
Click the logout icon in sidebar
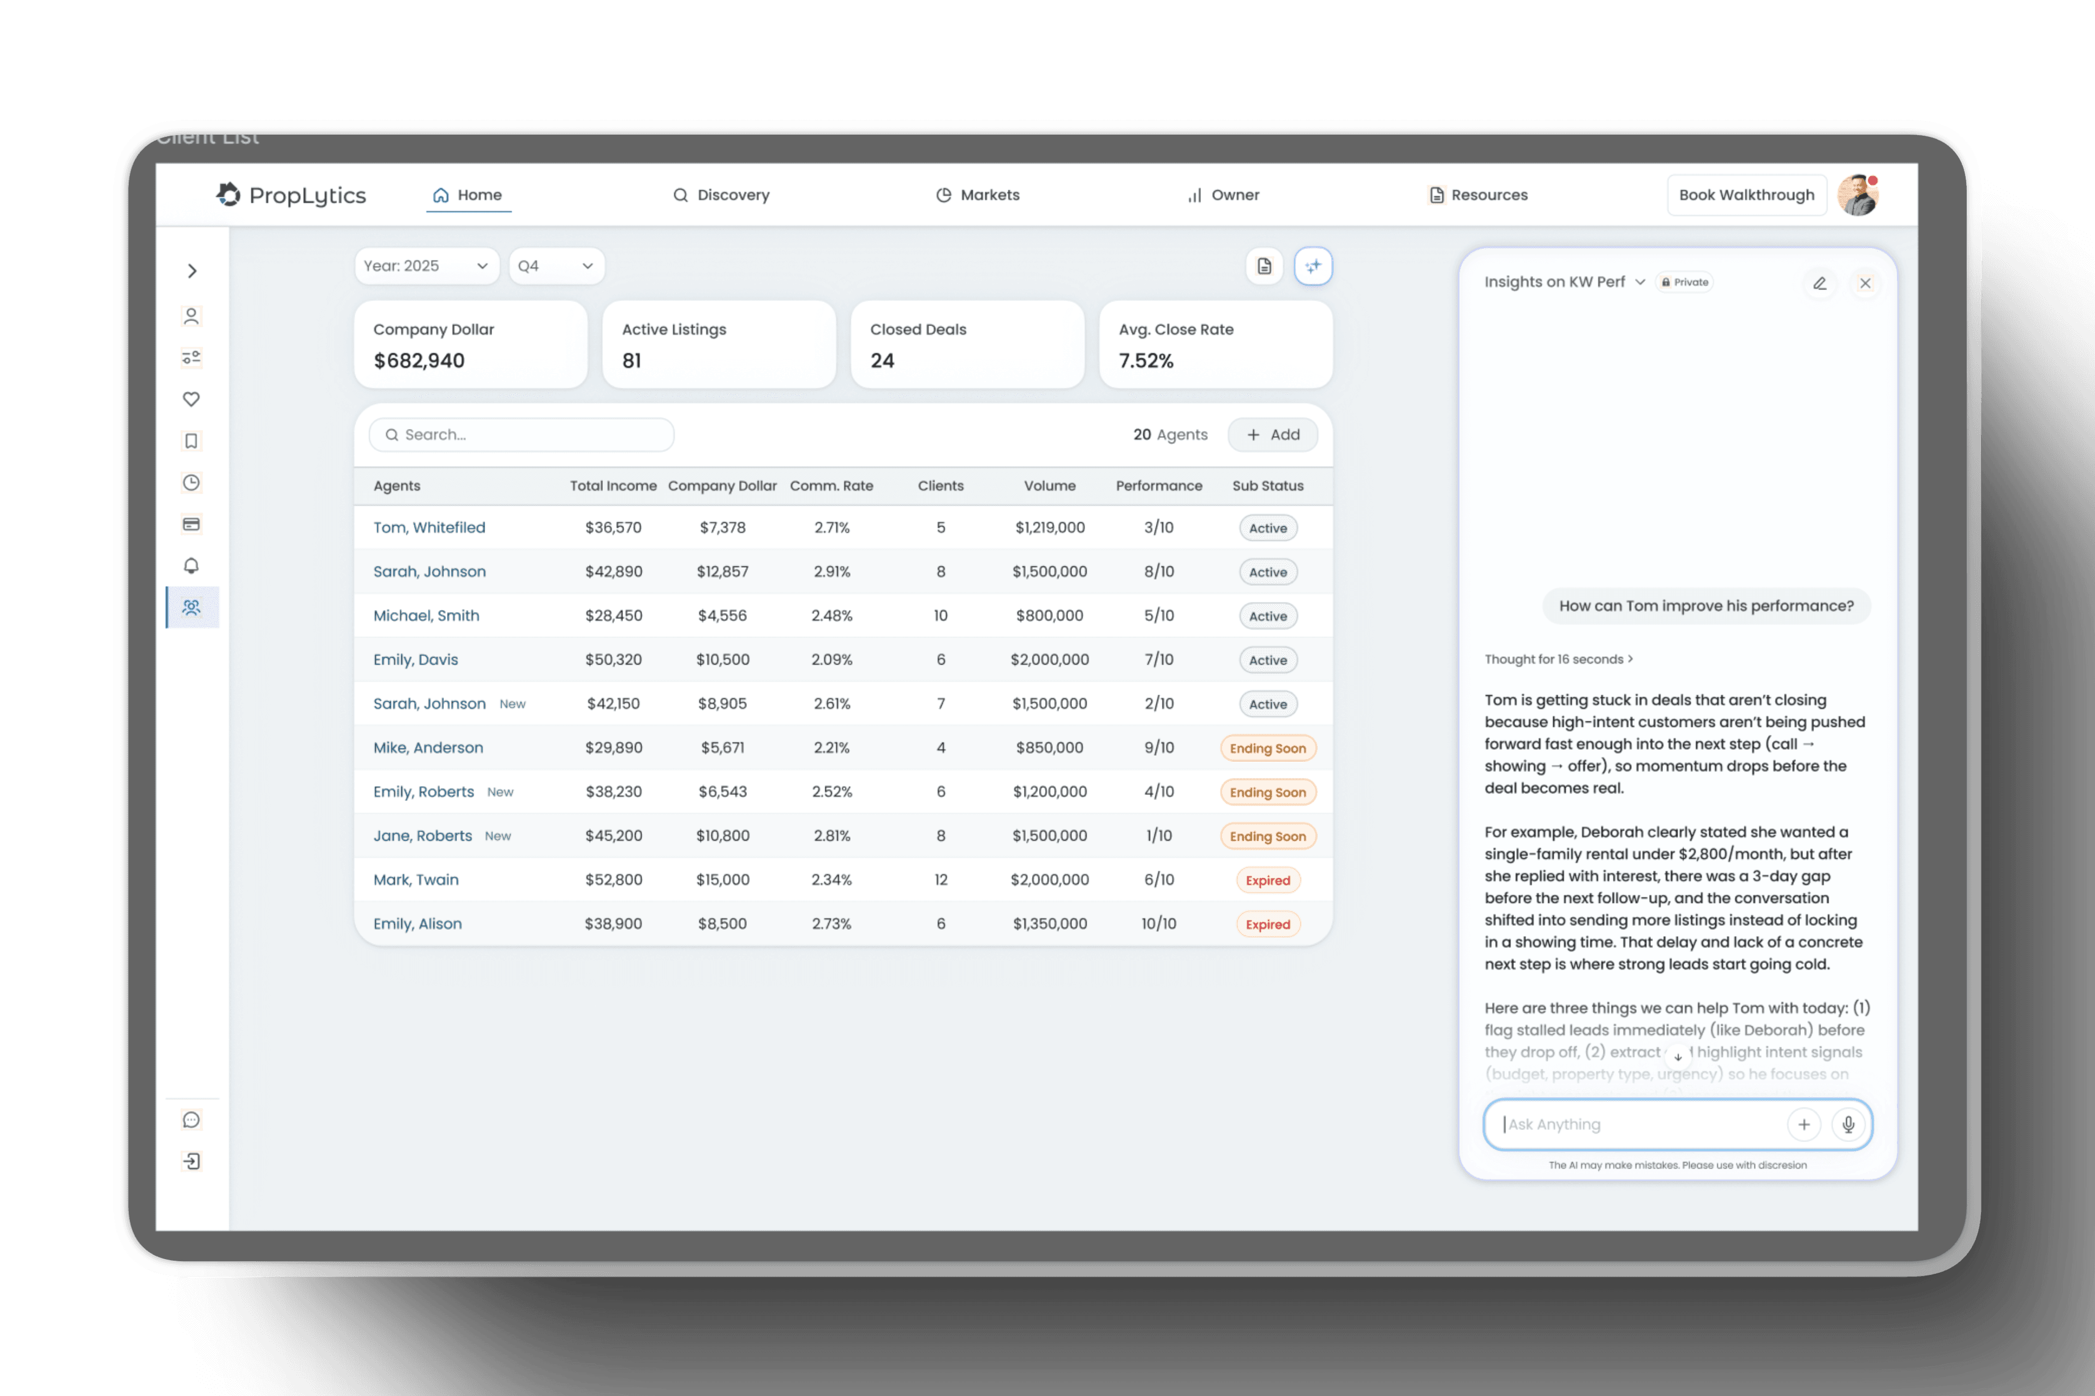[x=191, y=1161]
